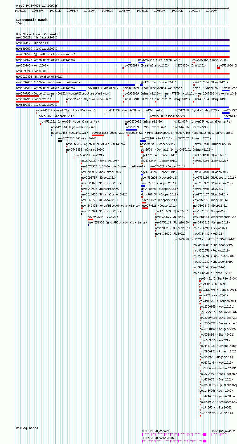Click nsv94665 (Mills2006) label
The image size is (237, 444).
point(215,407)
